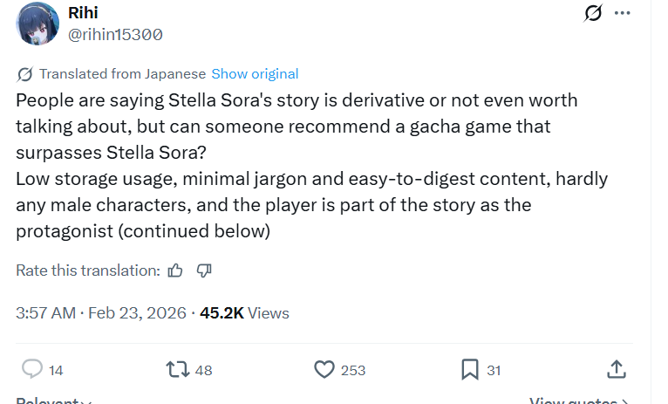The width and height of the screenshot is (668, 404).
Task: Click the display name Rihi
Action: 83,13
